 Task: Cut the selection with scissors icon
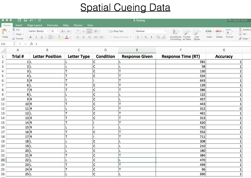(x=14, y=30)
